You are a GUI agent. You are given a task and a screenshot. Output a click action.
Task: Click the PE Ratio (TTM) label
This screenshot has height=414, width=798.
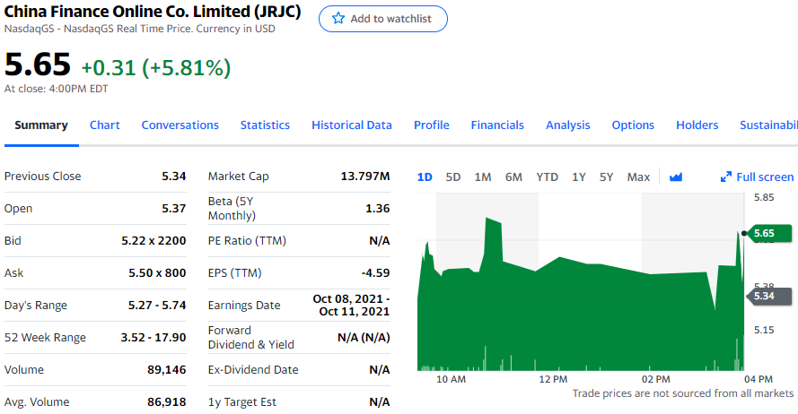pyautogui.click(x=247, y=241)
